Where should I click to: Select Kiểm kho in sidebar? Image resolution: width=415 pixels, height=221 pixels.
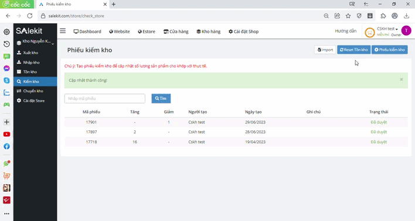pos(35,81)
